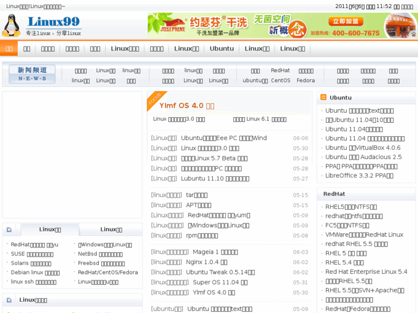
Task: Click the empty slideshow area on left
Action: pyautogui.click(x=72, y=155)
